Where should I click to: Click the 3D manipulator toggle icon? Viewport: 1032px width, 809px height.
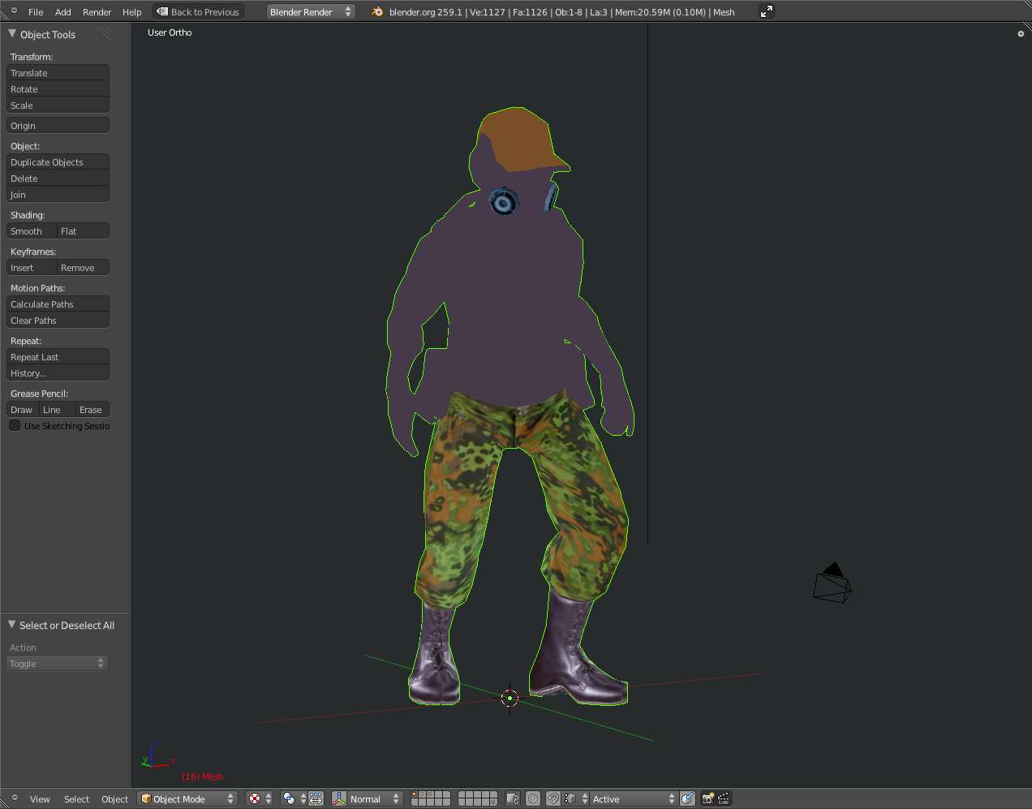pos(339,798)
